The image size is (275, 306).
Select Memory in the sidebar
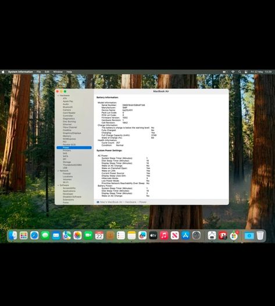point(67,136)
